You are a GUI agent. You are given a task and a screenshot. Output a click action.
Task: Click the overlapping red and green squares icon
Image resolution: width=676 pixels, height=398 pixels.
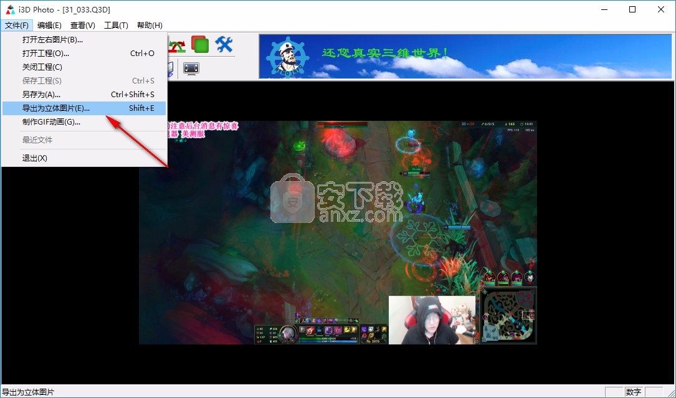(x=200, y=44)
